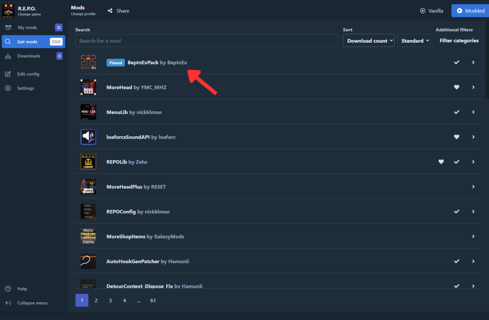This screenshot has height=320, width=489.
Task: Click the BepInExPack mod thumbnail
Action: tap(88, 62)
